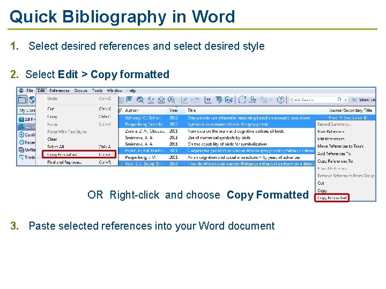This screenshot has height=289, width=386.
Task: Open dropdown arrow next to Find Duplicates icon
Action: (271, 100)
